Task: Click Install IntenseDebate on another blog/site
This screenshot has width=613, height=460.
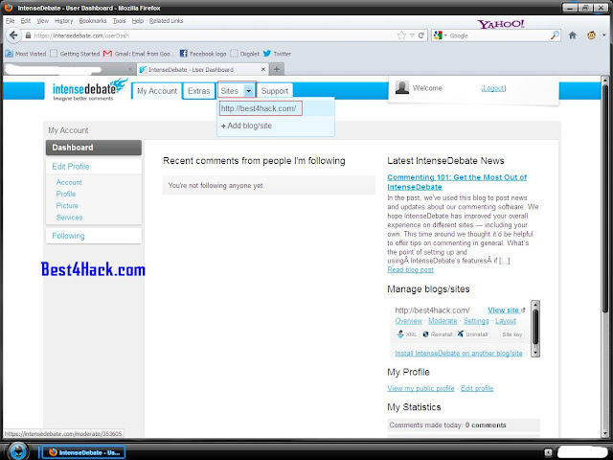Action: 459,354
